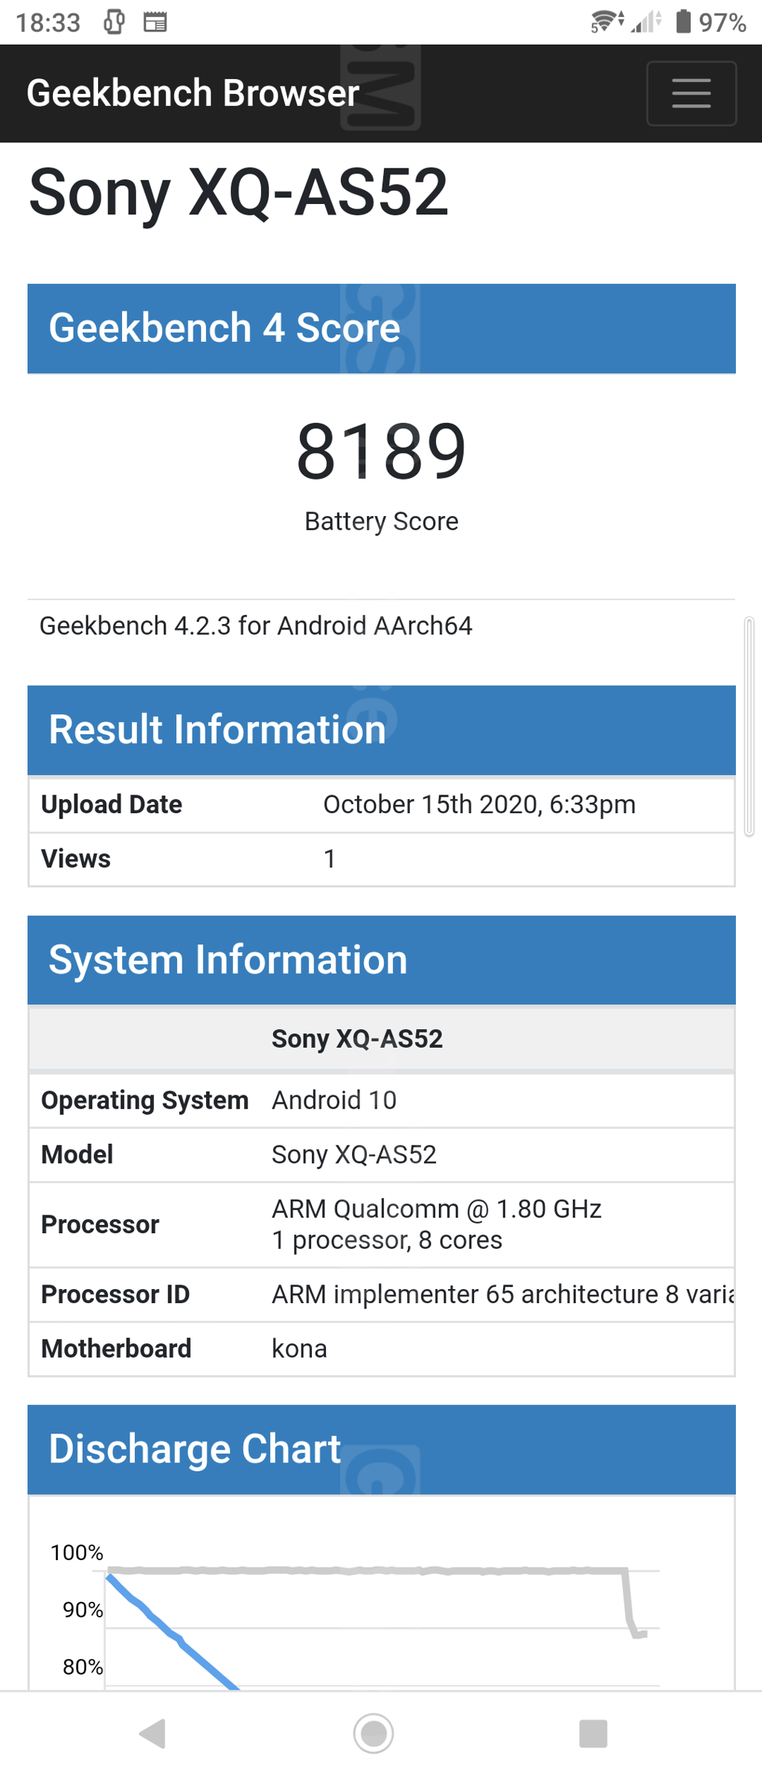Open recent apps square button
Viewport: 762px width, 1779px height.
coord(593,1733)
